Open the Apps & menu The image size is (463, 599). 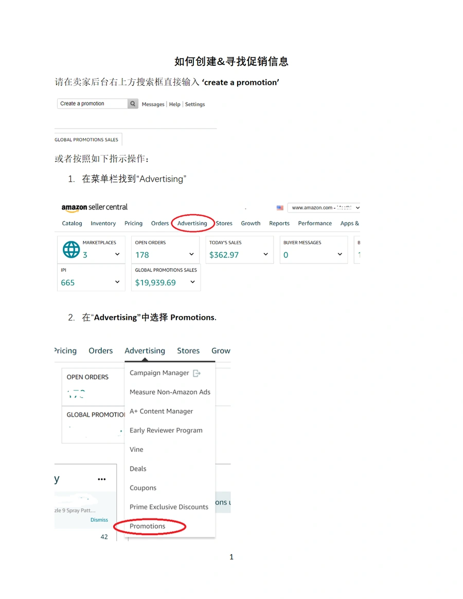pyautogui.click(x=349, y=223)
